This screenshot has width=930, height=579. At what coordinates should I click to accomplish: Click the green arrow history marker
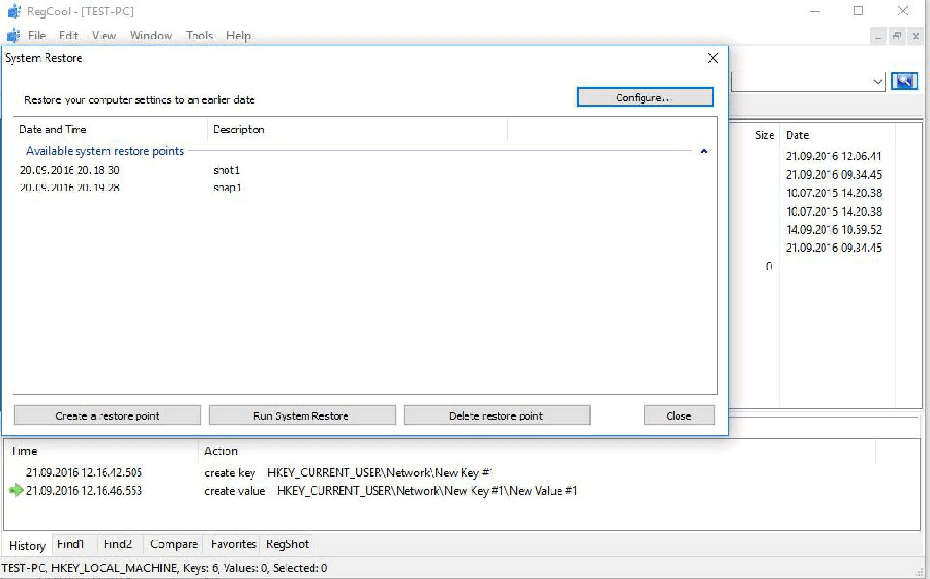pos(16,490)
